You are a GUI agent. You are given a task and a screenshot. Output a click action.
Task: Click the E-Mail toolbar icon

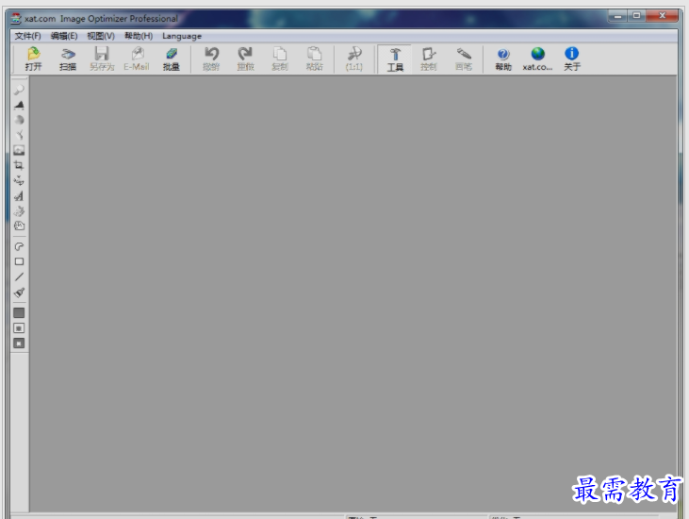point(137,59)
